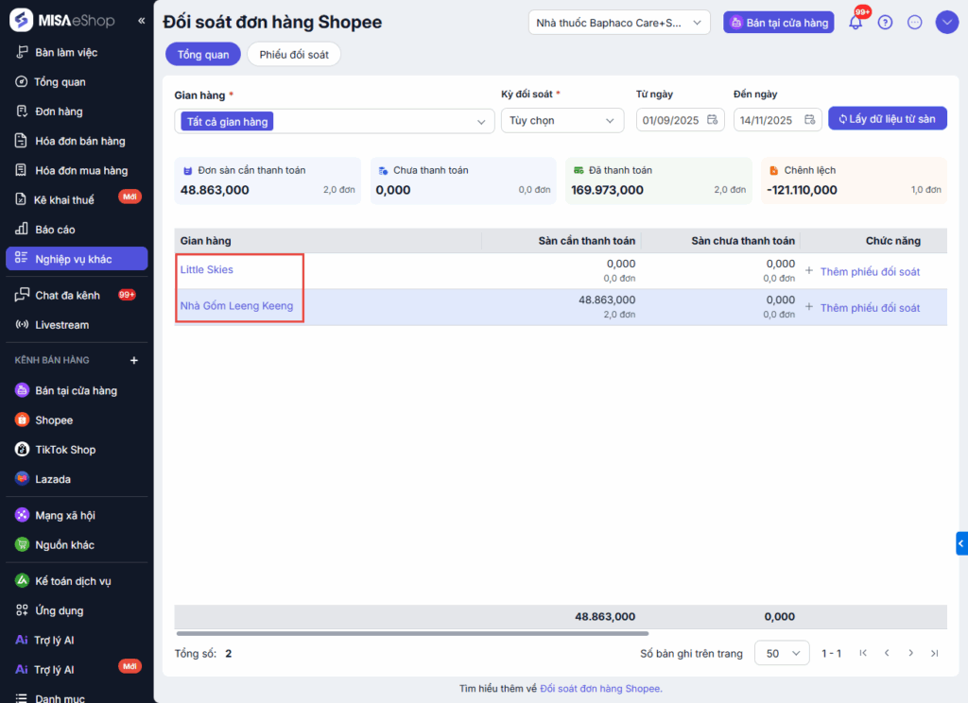Click Lấy dữ liệu từ sàn button
The width and height of the screenshot is (968, 703).
click(x=887, y=118)
